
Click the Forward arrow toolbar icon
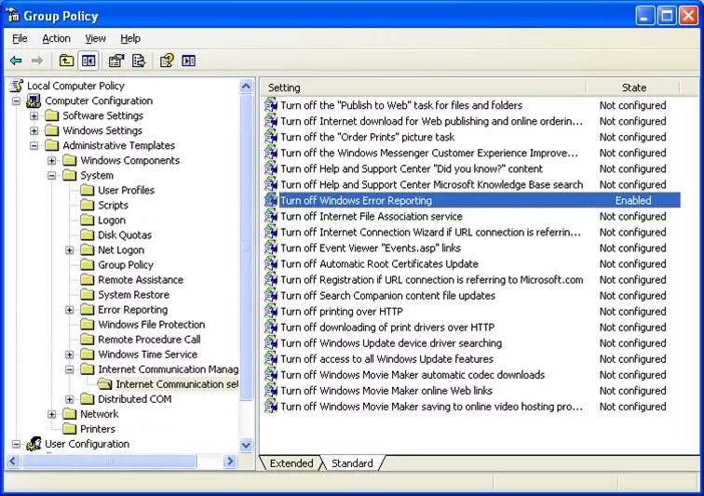[37, 60]
